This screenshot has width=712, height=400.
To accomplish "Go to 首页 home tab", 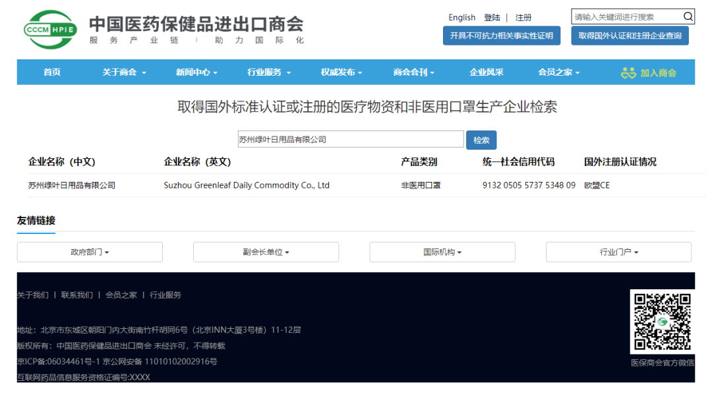I will pos(52,72).
